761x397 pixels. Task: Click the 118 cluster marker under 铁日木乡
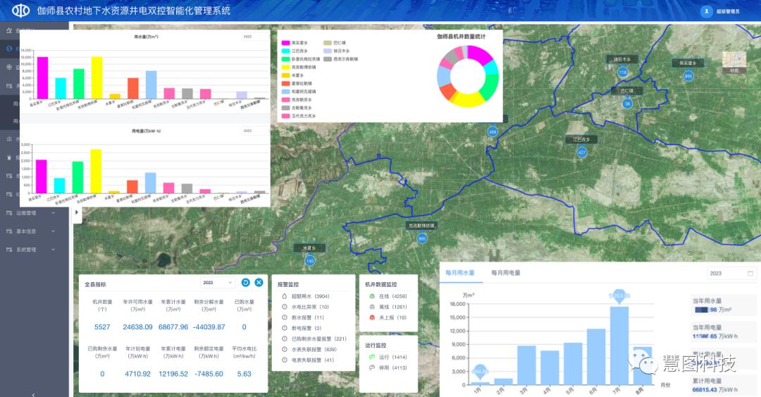click(623, 72)
